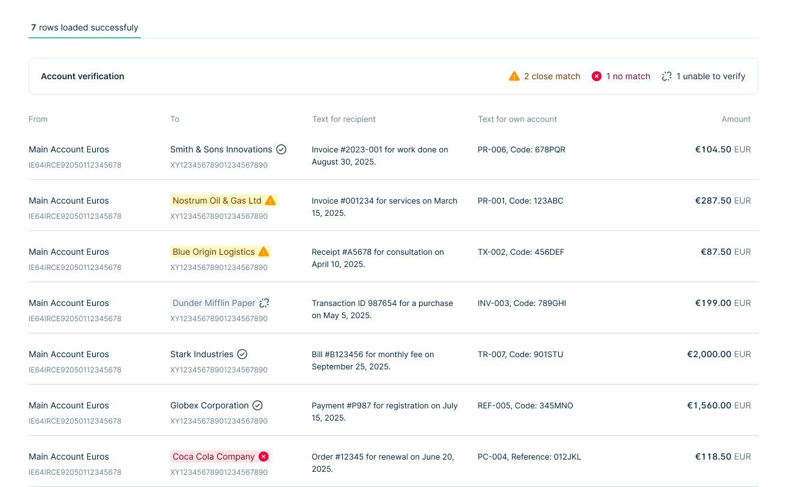
Task: Click the warning triangle beside Blue Origin Logistics
Action: (264, 252)
